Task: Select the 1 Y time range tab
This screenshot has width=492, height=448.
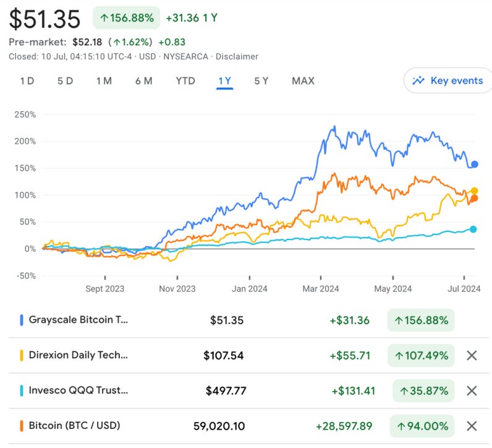Action: pyautogui.click(x=224, y=81)
